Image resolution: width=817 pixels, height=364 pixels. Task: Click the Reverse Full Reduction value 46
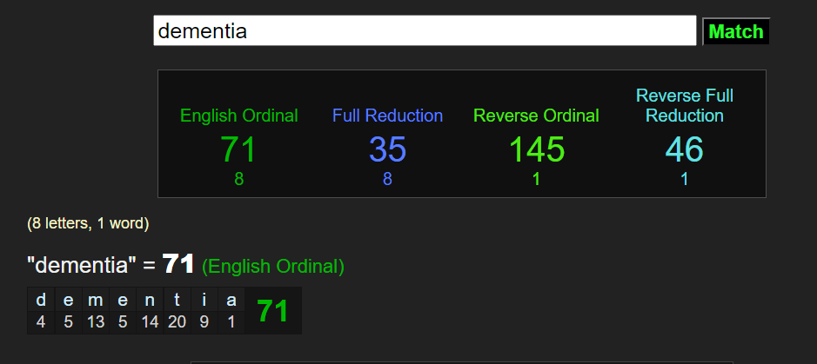click(684, 149)
